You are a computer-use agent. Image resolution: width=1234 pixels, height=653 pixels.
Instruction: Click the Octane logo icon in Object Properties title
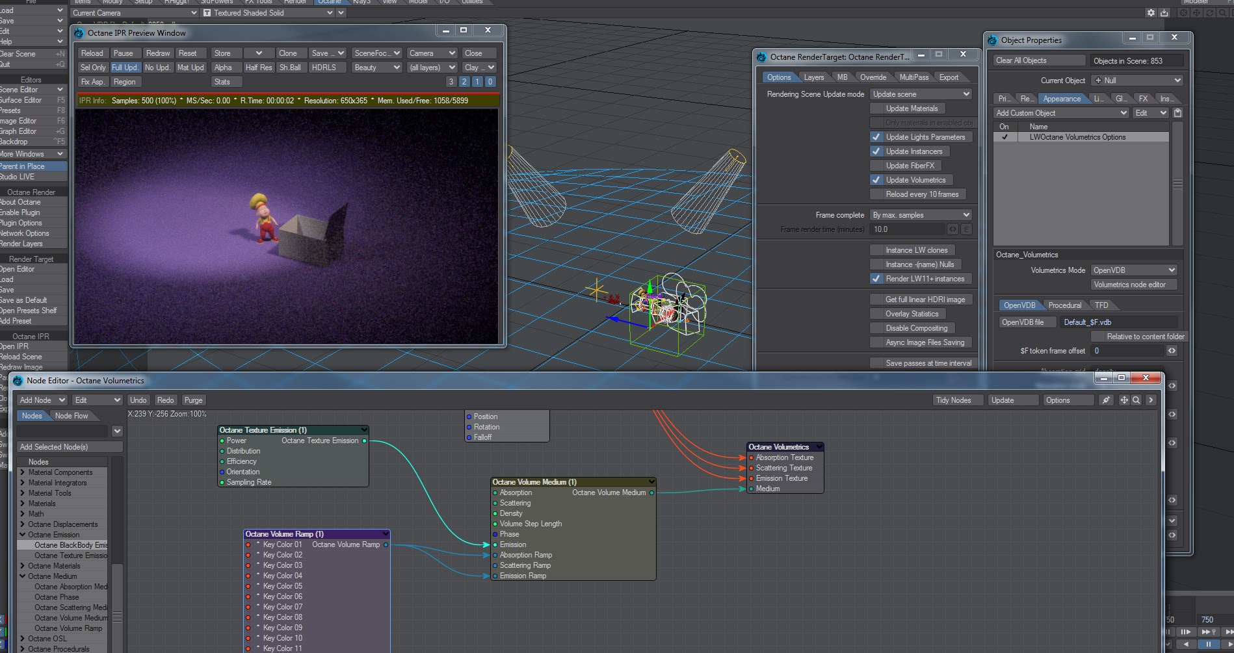coord(992,40)
